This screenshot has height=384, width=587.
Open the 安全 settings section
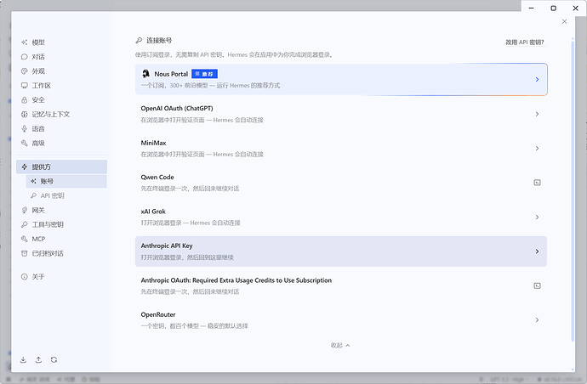click(62, 100)
